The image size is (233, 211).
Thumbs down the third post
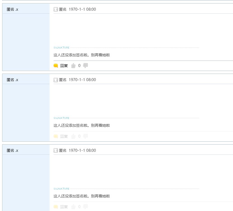(85, 206)
